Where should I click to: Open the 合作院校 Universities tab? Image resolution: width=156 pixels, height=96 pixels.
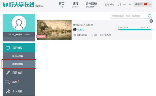91,5
